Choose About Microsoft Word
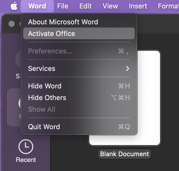Image resolution: width=179 pixels, height=171 pixels. [63, 22]
